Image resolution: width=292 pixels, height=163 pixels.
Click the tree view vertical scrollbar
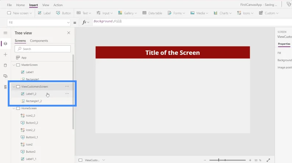click(73, 92)
